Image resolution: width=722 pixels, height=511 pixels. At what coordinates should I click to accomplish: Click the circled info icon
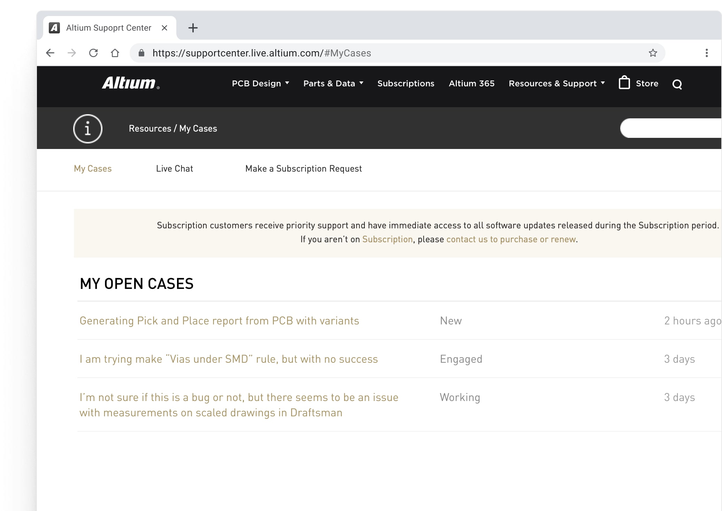88,128
